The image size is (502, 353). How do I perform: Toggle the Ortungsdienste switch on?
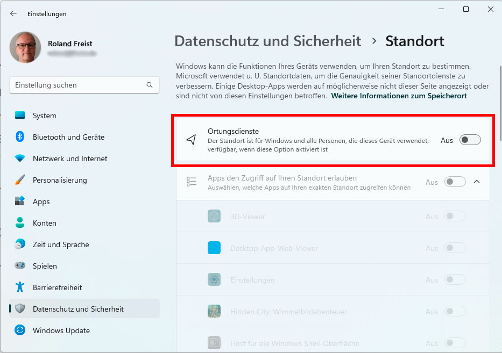tap(470, 140)
